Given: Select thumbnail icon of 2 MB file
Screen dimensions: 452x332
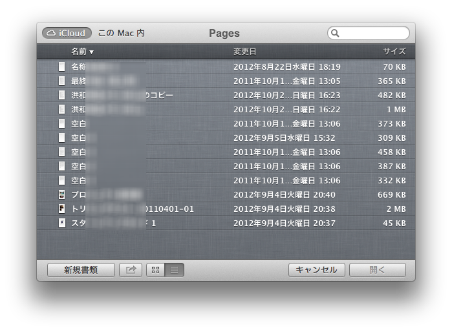Looking at the screenshot, I should pos(61,209).
